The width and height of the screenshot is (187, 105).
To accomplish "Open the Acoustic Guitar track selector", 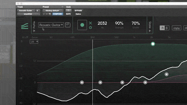I will (26, 11).
